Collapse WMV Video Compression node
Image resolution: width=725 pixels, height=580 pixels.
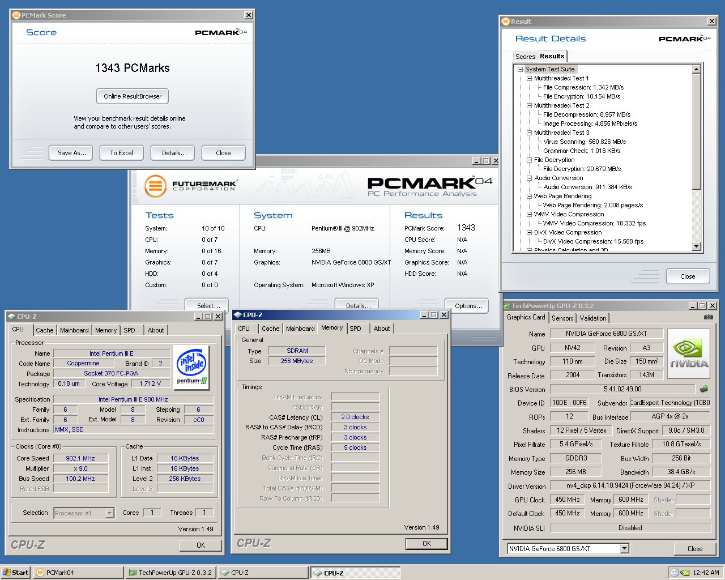(x=529, y=214)
